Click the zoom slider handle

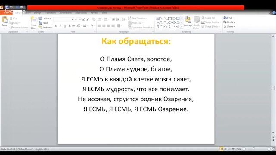(x=254, y=149)
